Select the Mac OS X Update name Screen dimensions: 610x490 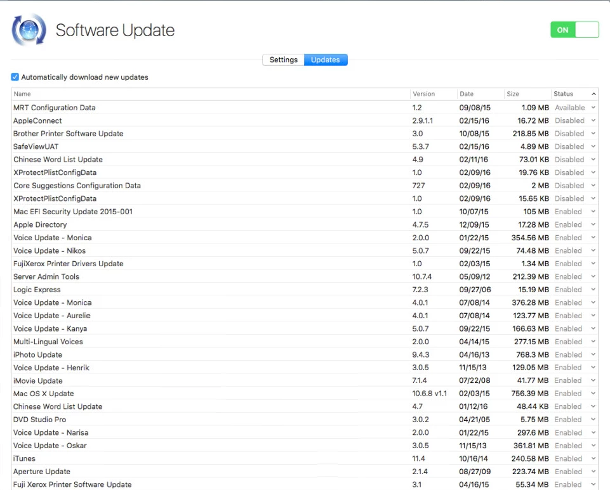[44, 394]
